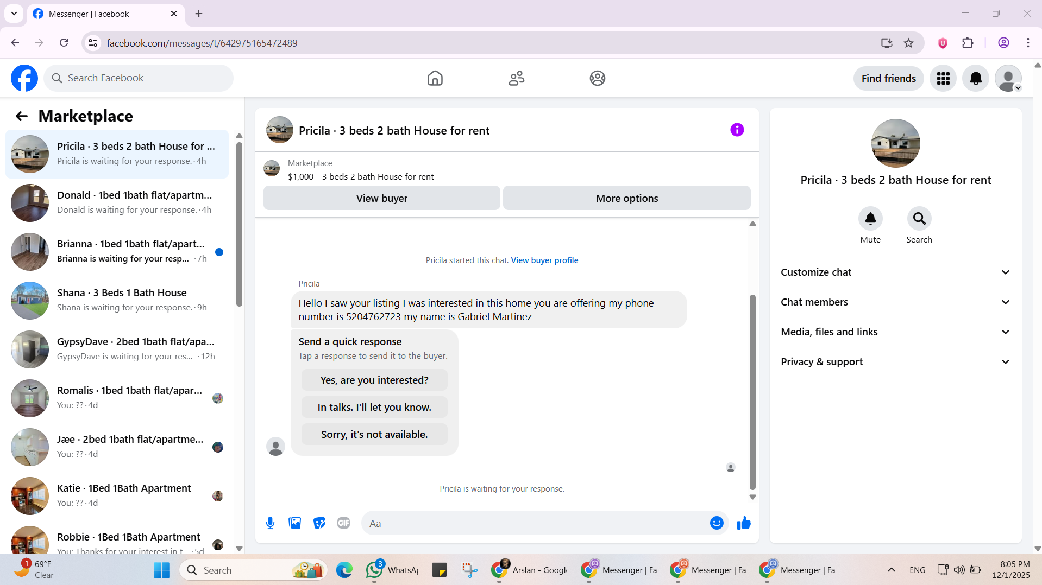Expand Media, files and links section
This screenshot has width=1042, height=585.
895,332
